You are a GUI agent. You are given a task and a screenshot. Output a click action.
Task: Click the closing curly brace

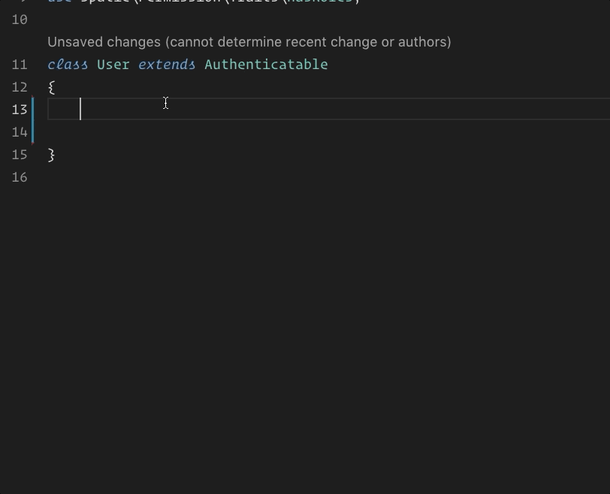coord(51,155)
